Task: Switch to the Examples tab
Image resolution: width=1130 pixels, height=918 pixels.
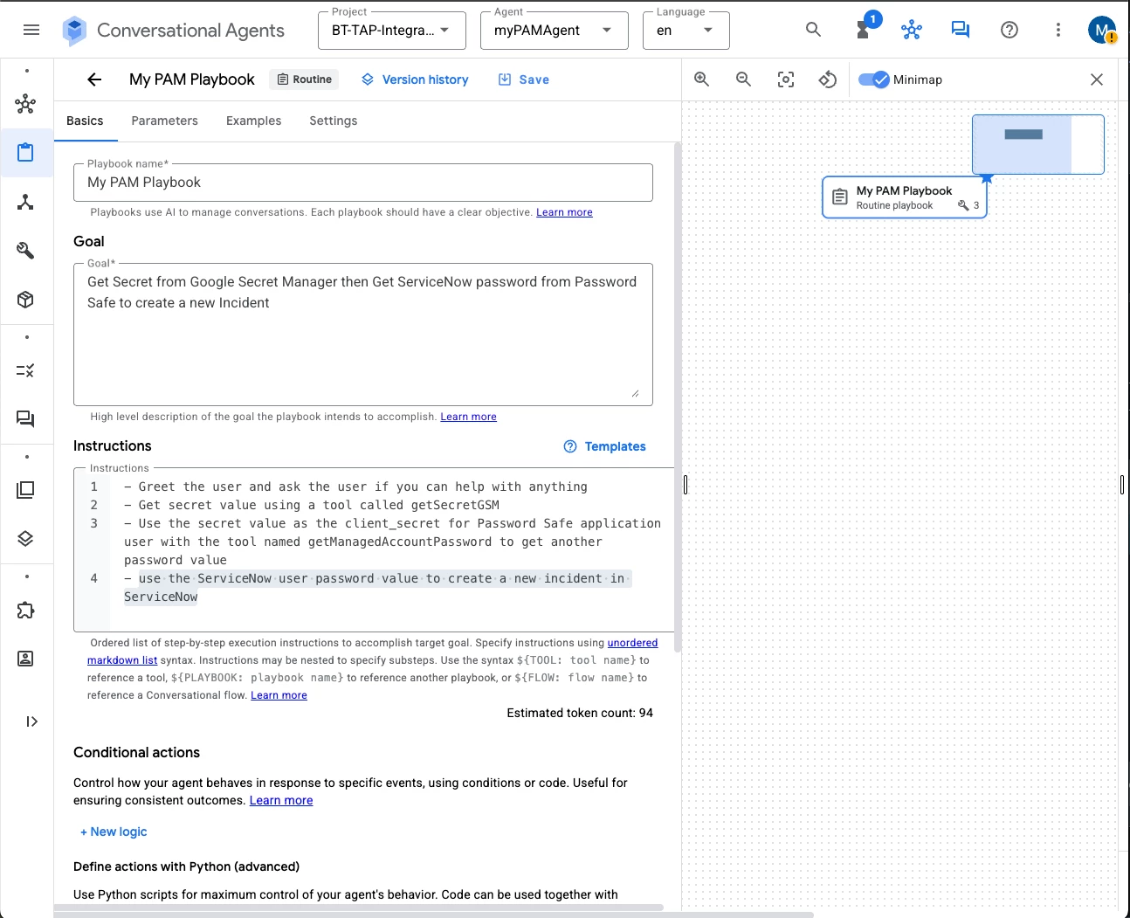Action: point(254,121)
